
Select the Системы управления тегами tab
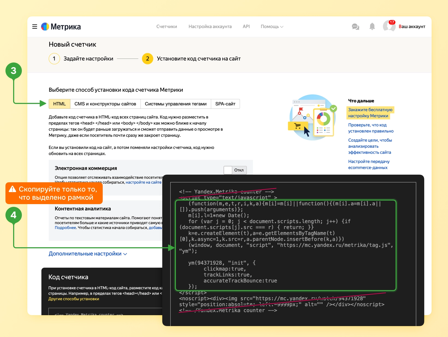click(x=176, y=104)
